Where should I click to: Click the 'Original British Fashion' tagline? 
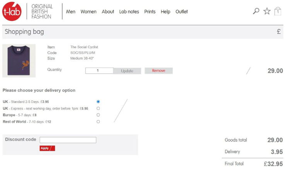(x=42, y=12)
